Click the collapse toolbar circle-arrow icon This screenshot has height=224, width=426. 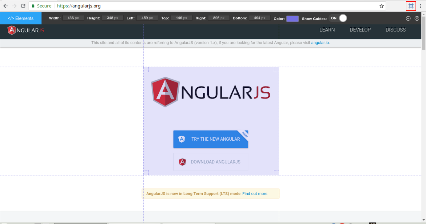coord(408,18)
